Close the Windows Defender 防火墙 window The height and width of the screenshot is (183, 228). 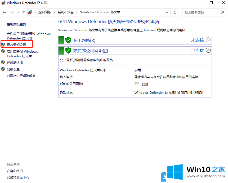(x=223, y=3)
